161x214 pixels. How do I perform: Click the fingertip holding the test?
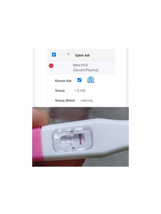pos(40,117)
